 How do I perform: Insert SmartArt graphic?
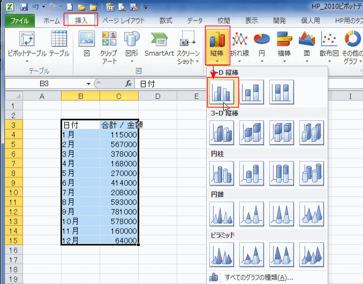click(x=160, y=46)
